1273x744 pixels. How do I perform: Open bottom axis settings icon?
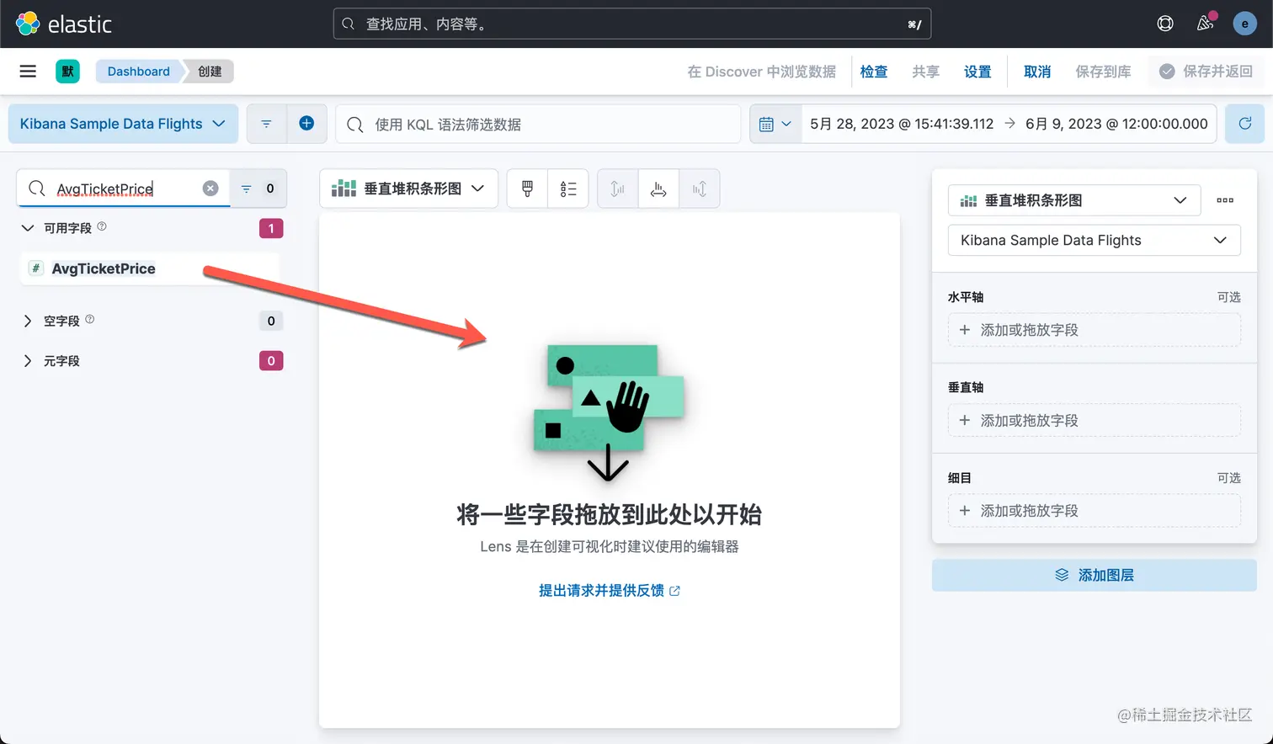[658, 189]
